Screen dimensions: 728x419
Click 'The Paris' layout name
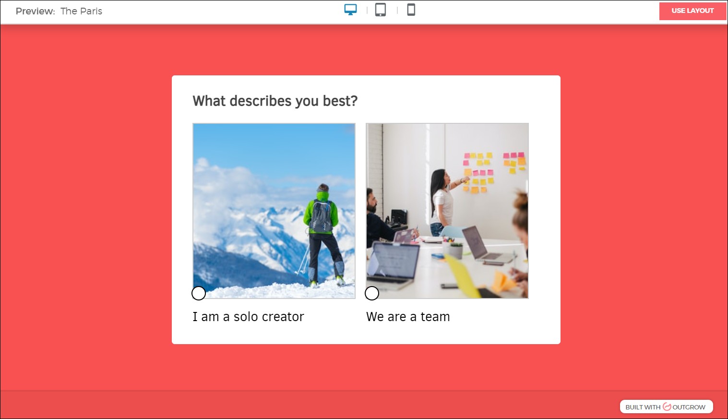(x=81, y=11)
